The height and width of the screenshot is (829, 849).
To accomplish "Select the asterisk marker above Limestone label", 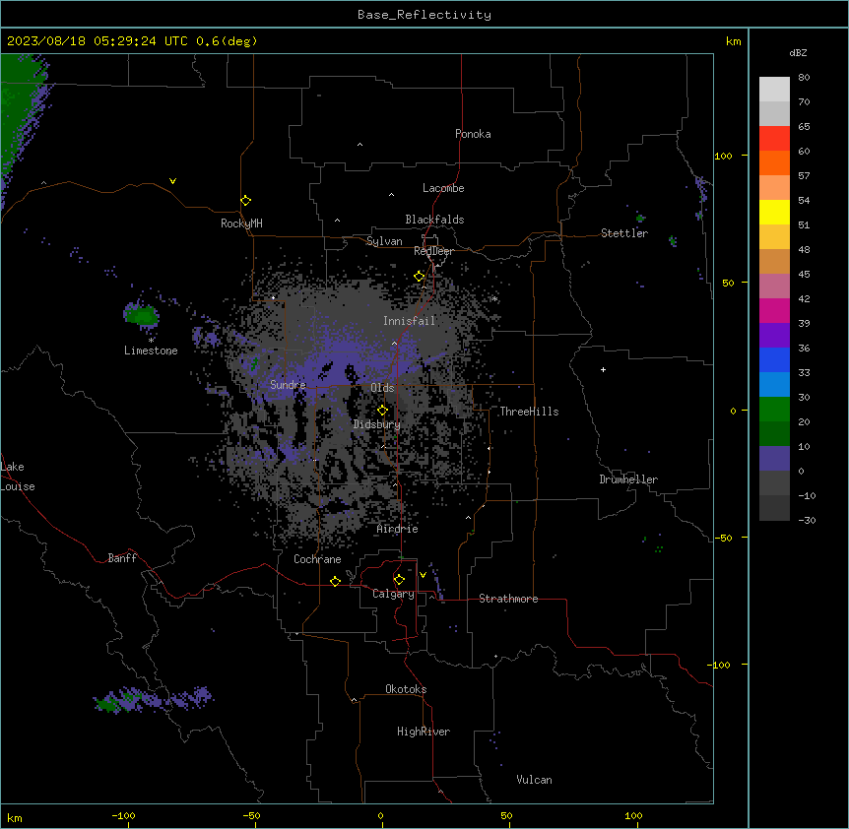I will pos(151,341).
